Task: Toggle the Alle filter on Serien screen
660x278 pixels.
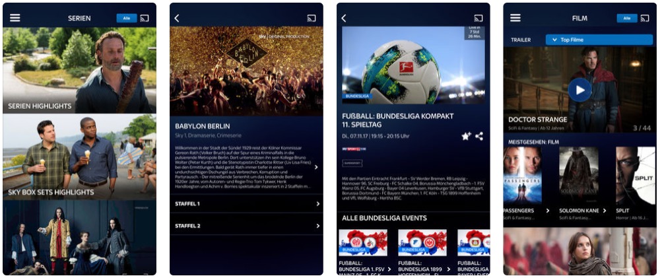Action: pyautogui.click(x=127, y=18)
